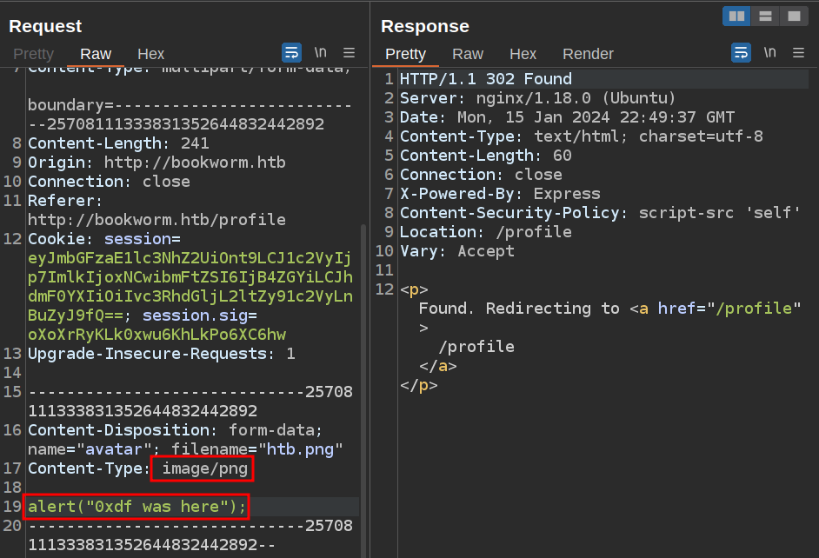Click the alert("0xdf was here") payload line

point(137,506)
